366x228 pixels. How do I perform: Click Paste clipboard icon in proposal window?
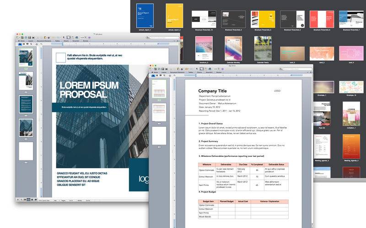pos(45,38)
